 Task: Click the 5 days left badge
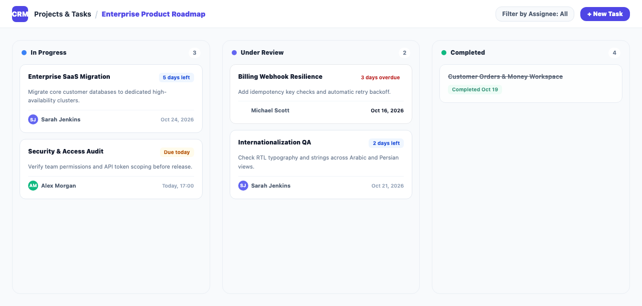tap(177, 78)
